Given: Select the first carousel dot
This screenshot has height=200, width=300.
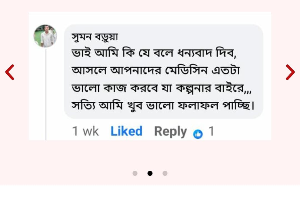Looking at the screenshot, I should click(135, 173).
